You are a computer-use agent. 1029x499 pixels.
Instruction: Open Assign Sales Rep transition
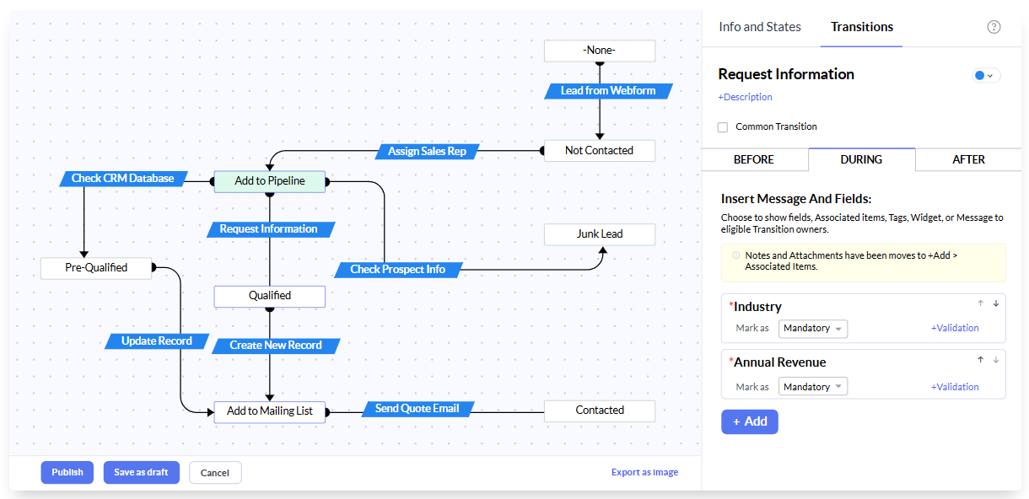pyautogui.click(x=427, y=152)
